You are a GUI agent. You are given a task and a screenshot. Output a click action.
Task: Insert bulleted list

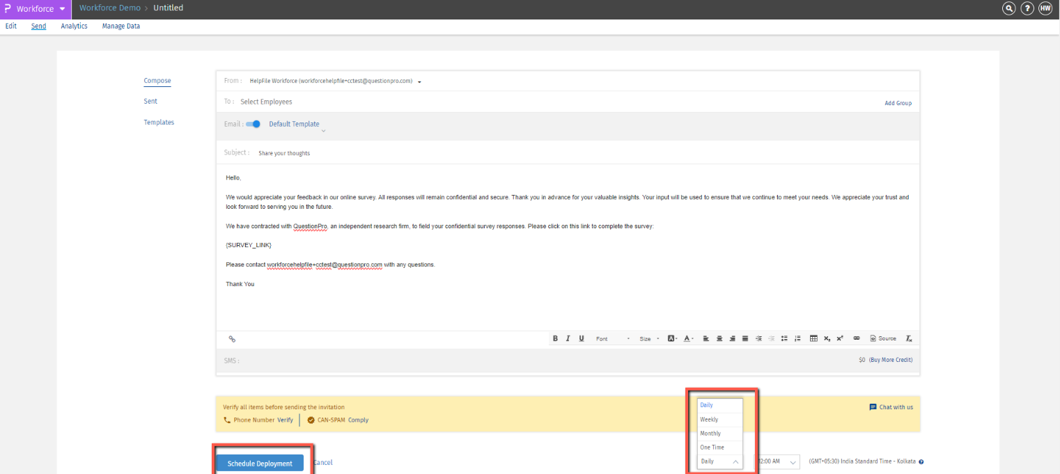click(784, 338)
